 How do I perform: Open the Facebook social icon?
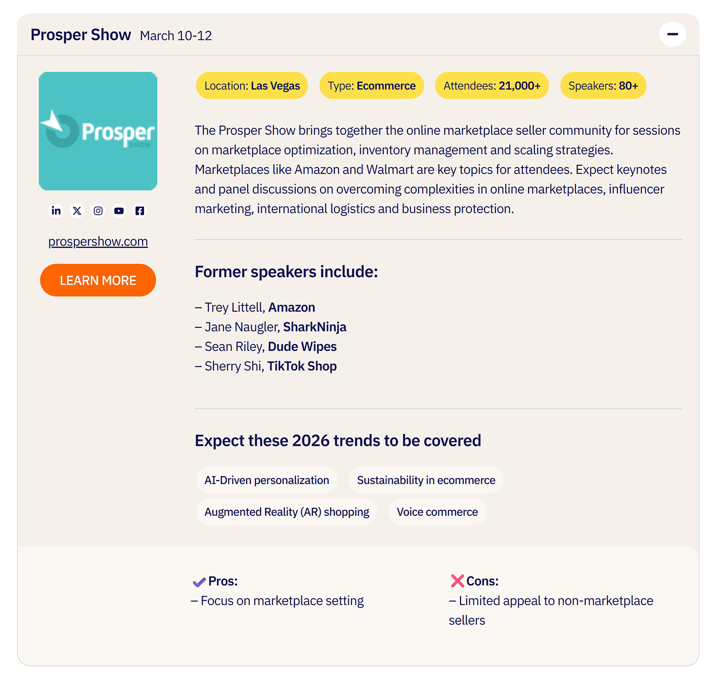point(140,211)
